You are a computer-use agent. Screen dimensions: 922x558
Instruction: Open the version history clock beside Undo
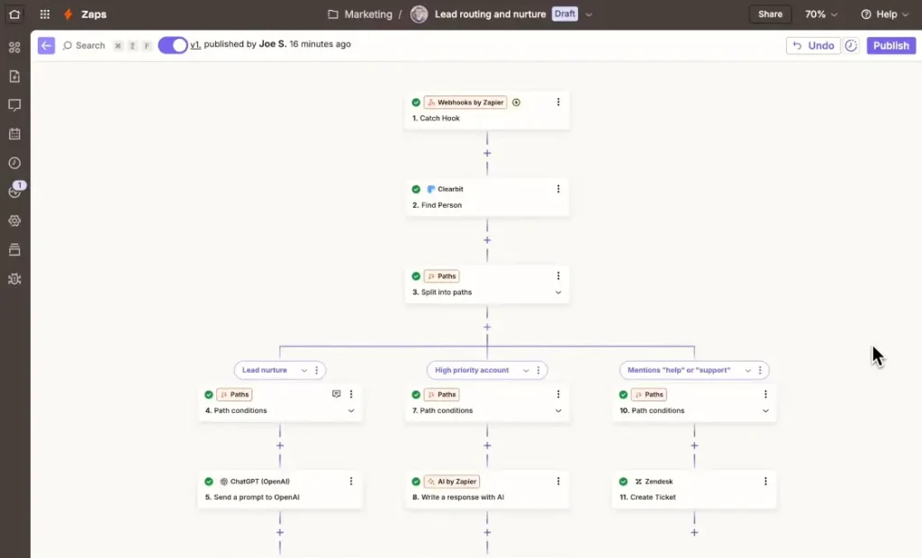point(851,45)
